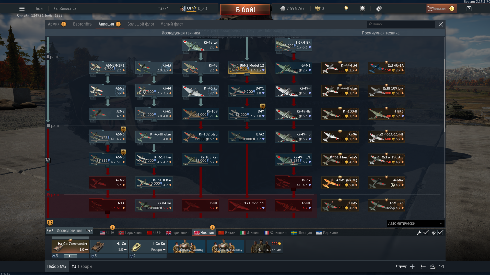The image size is (490, 275).
Task: Select the Италия nation
Action: (x=250, y=233)
